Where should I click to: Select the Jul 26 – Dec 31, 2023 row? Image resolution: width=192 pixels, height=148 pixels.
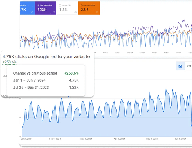coord(46,88)
